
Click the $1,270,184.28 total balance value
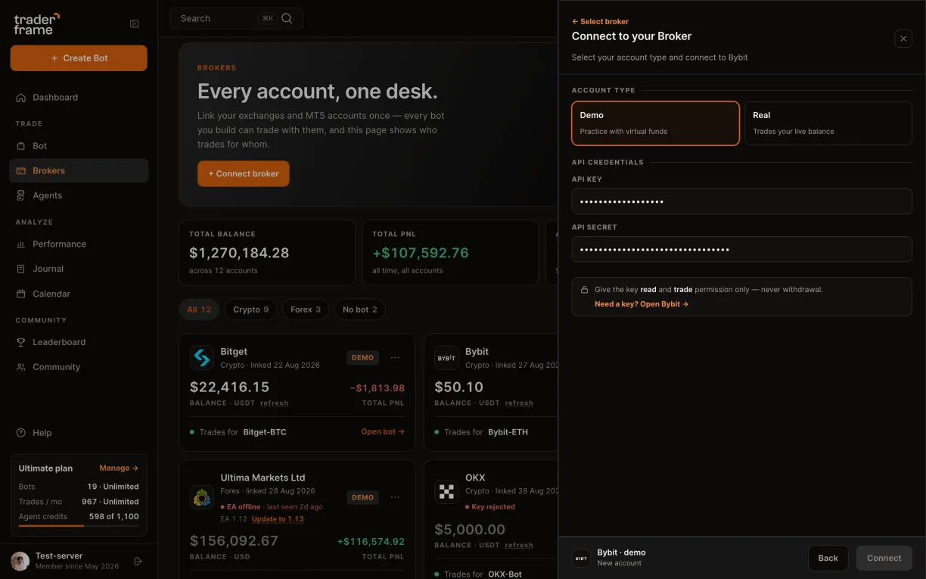coord(239,253)
